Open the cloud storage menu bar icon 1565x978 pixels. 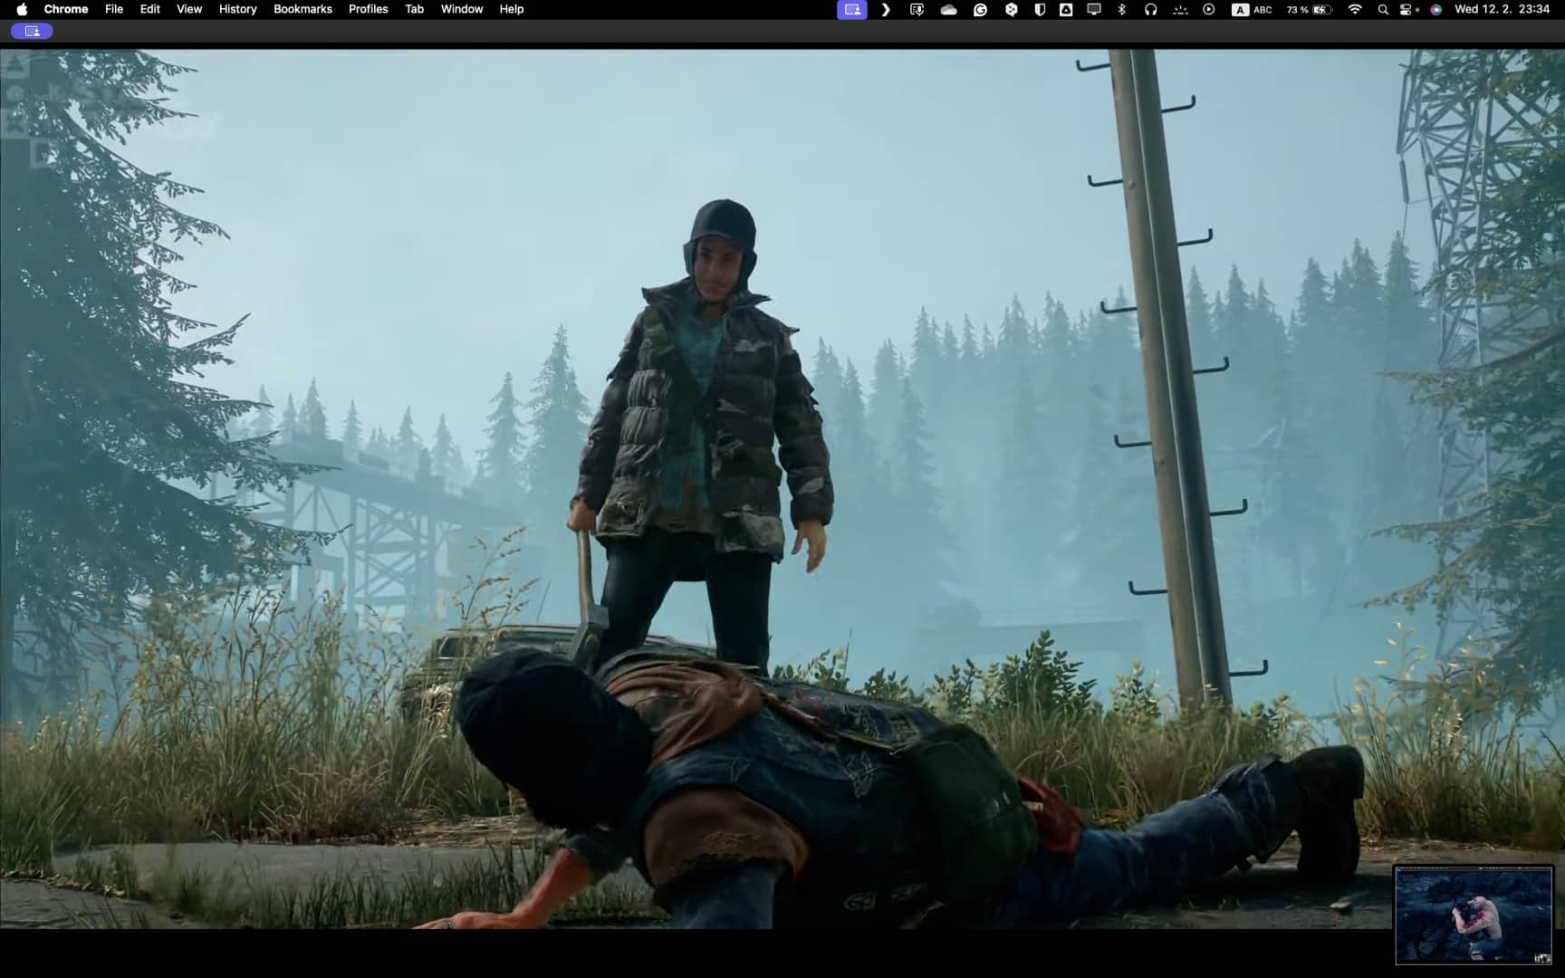click(948, 9)
